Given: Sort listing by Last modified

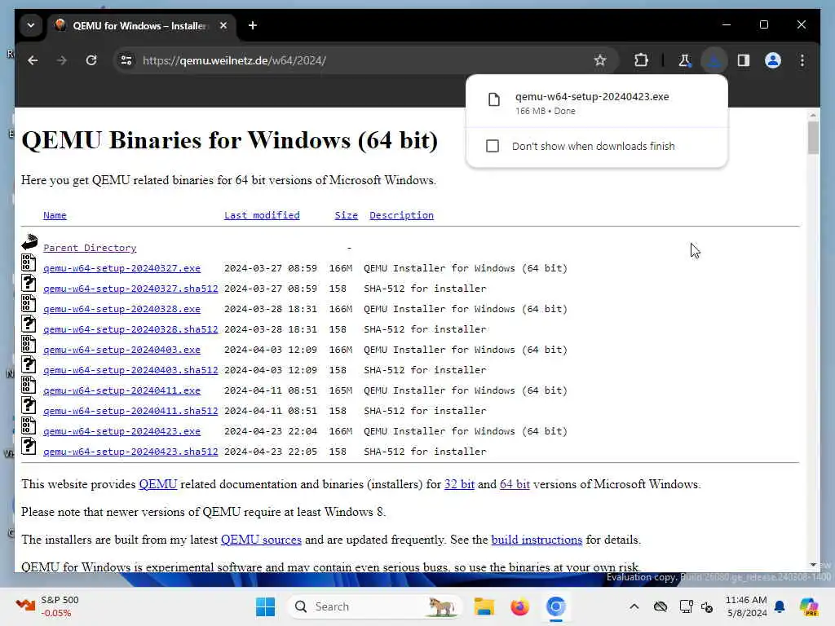Looking at the screenshot, I should coord(262,215).
